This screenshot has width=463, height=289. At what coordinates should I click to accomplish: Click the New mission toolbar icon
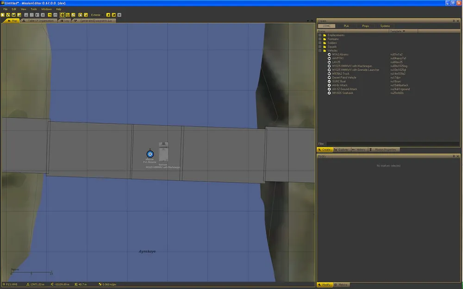coord(3,15)
